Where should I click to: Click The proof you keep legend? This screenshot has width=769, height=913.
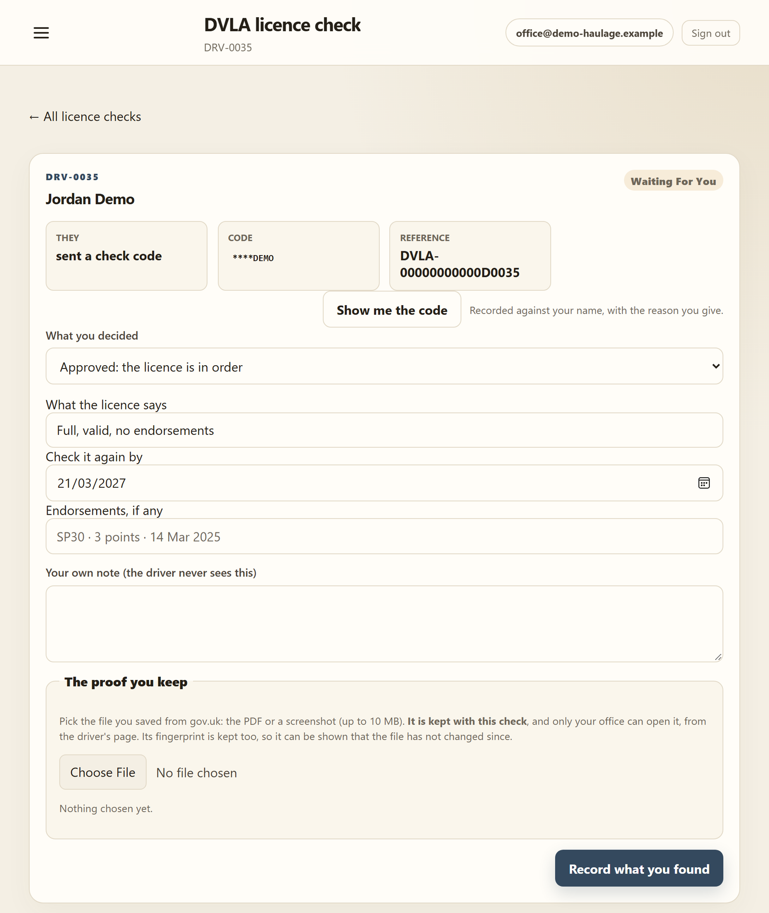pos(126,682)
